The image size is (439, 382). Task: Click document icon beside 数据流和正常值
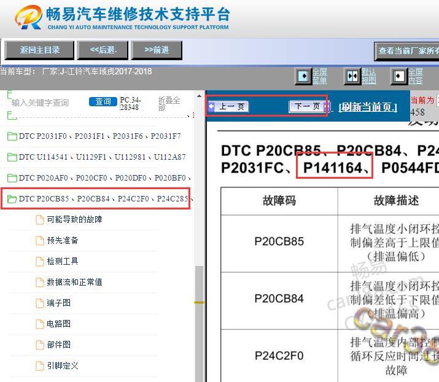[40, 282]
